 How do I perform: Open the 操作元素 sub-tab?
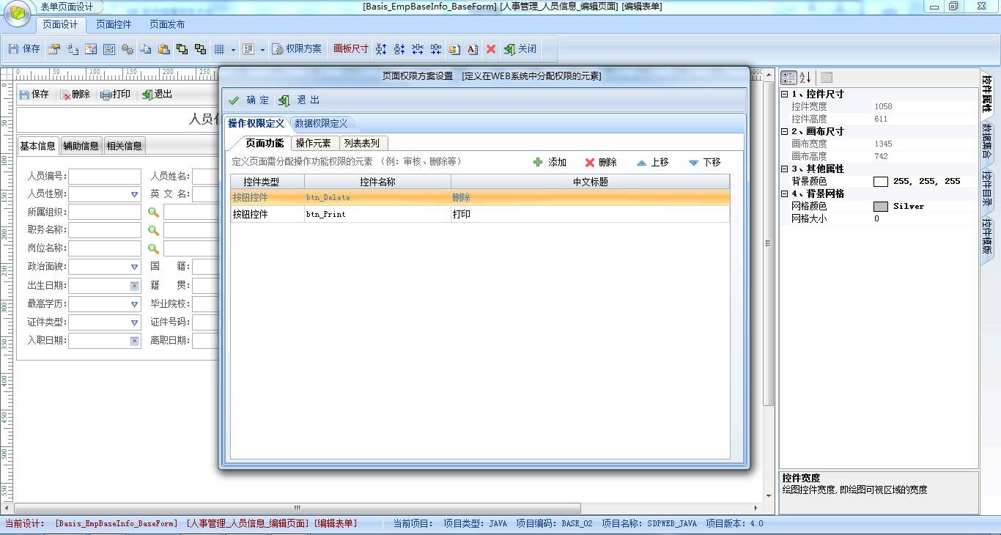point(313,143)
